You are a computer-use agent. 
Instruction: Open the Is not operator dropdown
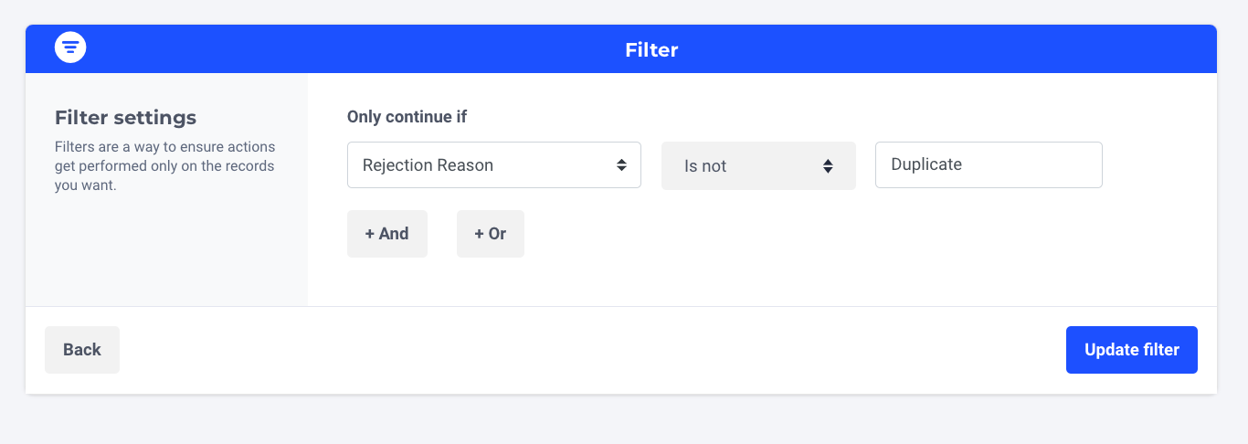pos(757,166)
